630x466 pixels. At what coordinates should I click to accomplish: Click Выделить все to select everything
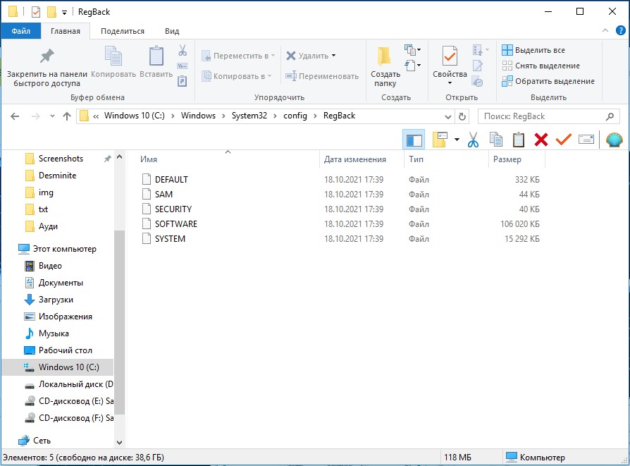click(533, 50)
